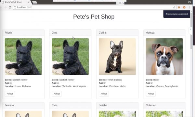Close the Pete's Pet Shop tab

tap(29, 2)
